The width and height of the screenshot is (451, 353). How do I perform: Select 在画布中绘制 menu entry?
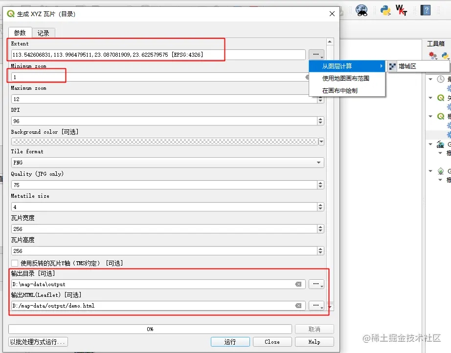[x=347, y=91]
